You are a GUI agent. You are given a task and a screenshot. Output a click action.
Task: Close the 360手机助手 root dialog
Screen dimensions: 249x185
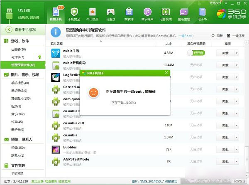click(x=166, y=73)
